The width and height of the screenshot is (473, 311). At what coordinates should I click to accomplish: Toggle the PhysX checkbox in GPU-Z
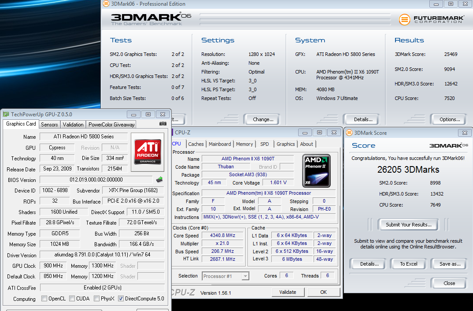point(96,299)
